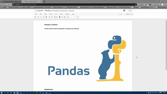
Task: Click the Last Checkpoint 42 minutes ago text
Action: tap(59, 11)
